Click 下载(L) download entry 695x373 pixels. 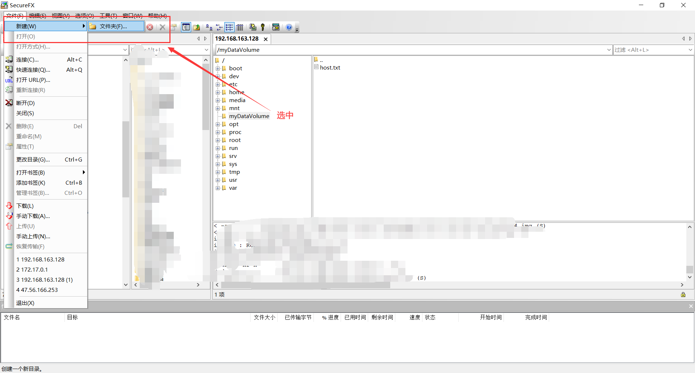tap(46, 206)
